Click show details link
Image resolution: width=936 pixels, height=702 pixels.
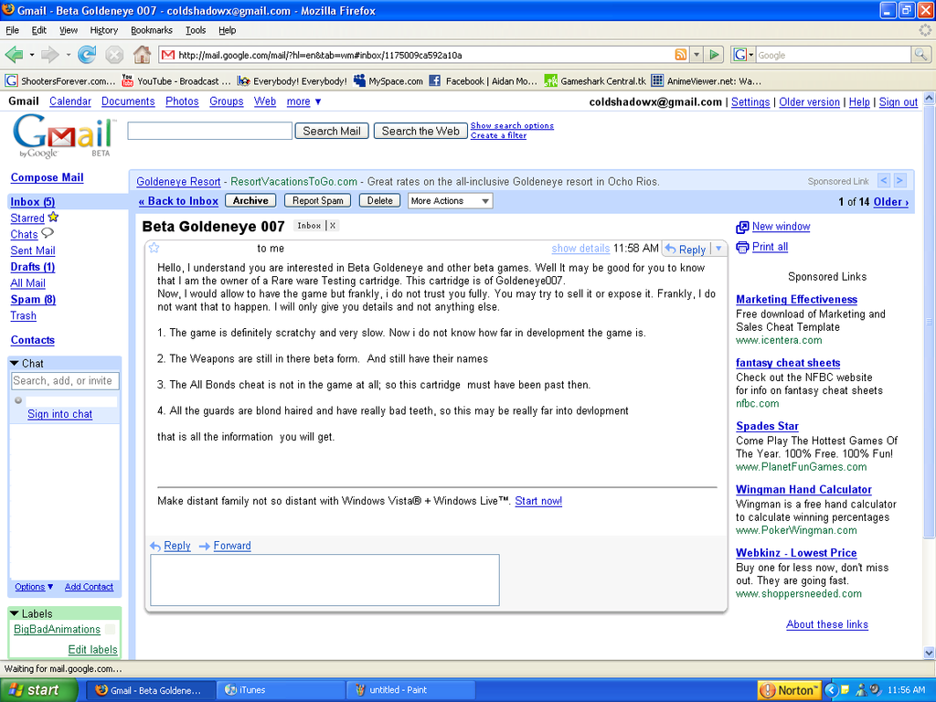[580, 249]
